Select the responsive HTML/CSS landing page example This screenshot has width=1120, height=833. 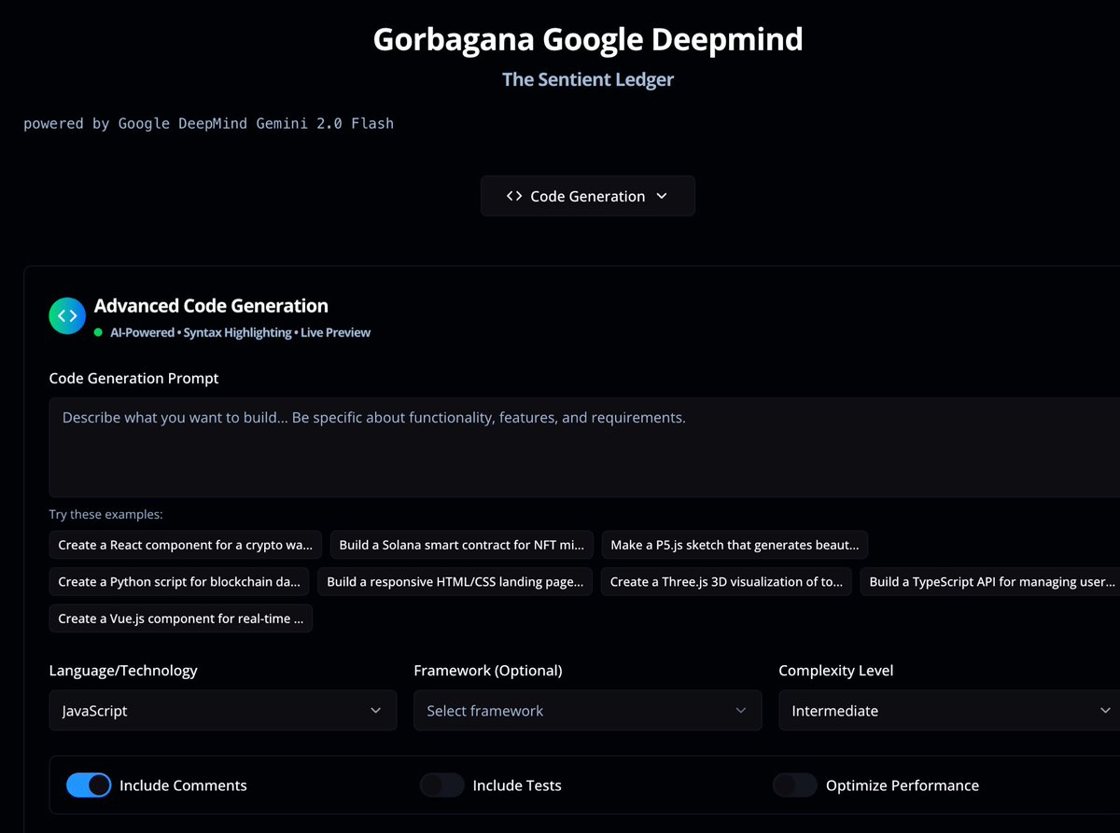pos(455,581)
